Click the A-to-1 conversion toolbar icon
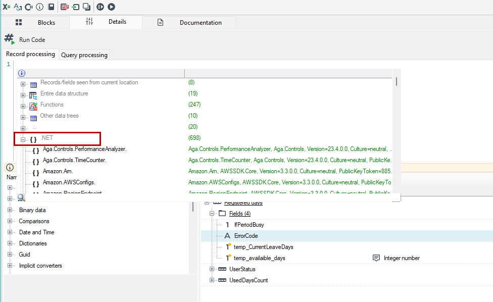 pos(18,7)
